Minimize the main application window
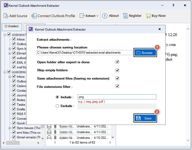The image size is (192, 150). point(162,5)
